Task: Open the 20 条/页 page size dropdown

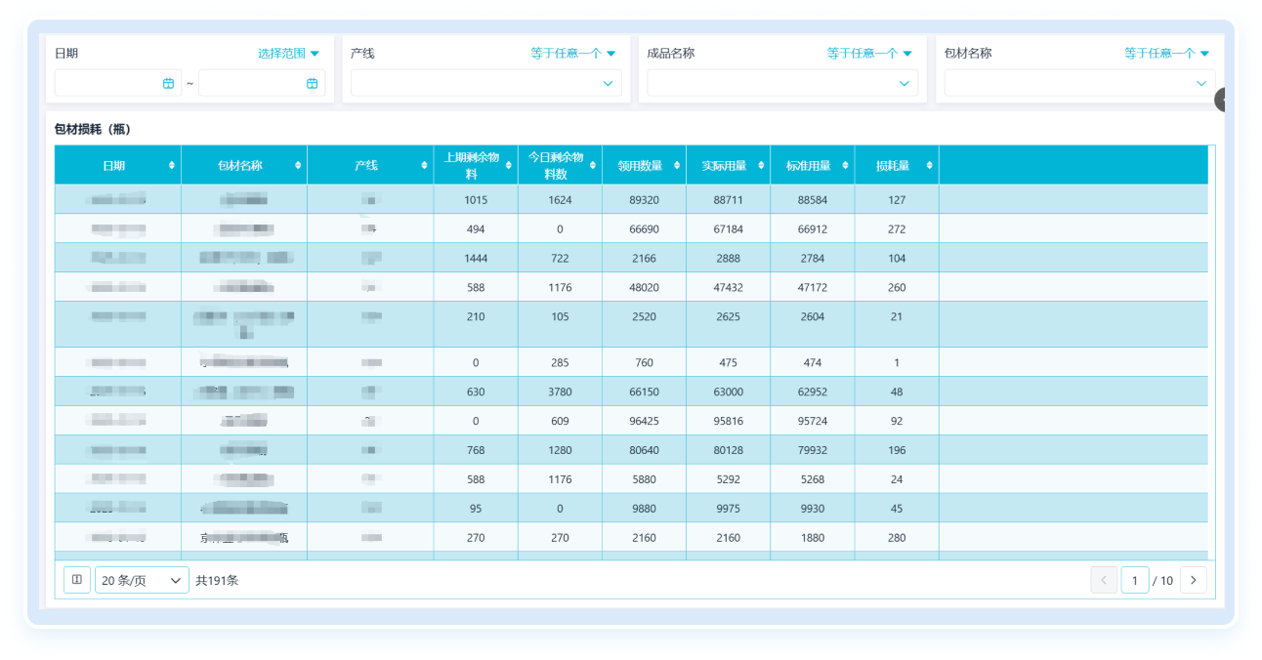Action: coord(142,581)
